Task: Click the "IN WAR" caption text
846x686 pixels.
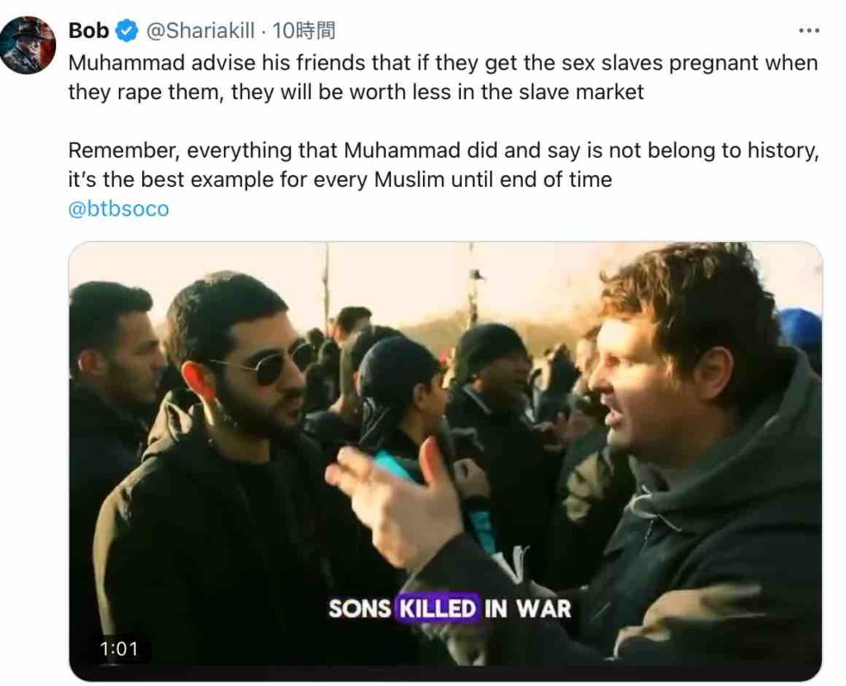Action: click(x=528, y=610)
